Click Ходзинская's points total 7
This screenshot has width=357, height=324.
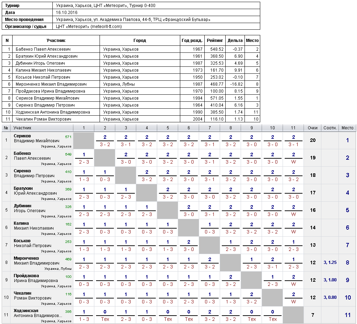tap(313, 315)
